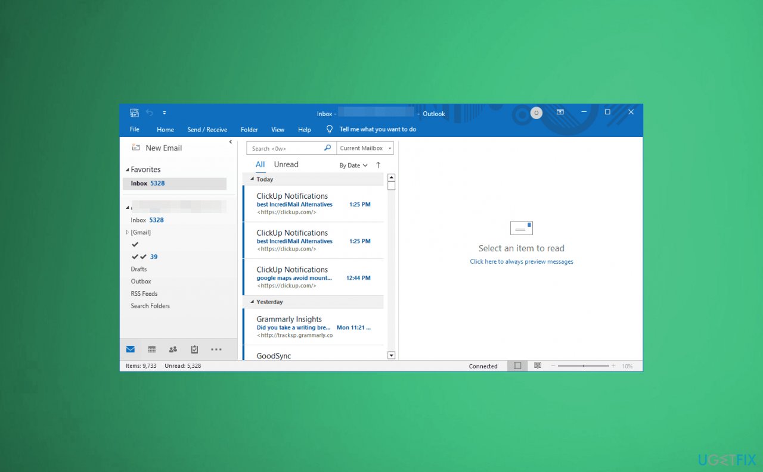Click the message list scroll down arrow

pos(392,355)
